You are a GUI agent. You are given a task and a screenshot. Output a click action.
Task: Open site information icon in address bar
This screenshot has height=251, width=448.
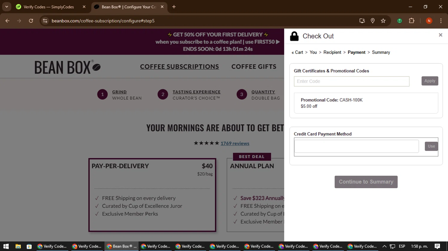click(x=45, y=21)
